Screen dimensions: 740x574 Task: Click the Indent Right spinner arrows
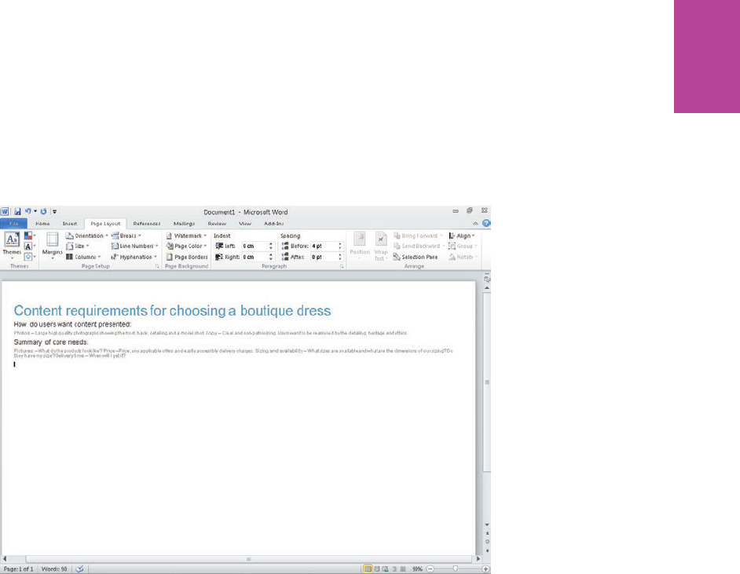pos(271,257)
